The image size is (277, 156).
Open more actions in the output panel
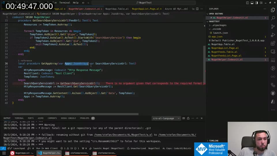192,118
